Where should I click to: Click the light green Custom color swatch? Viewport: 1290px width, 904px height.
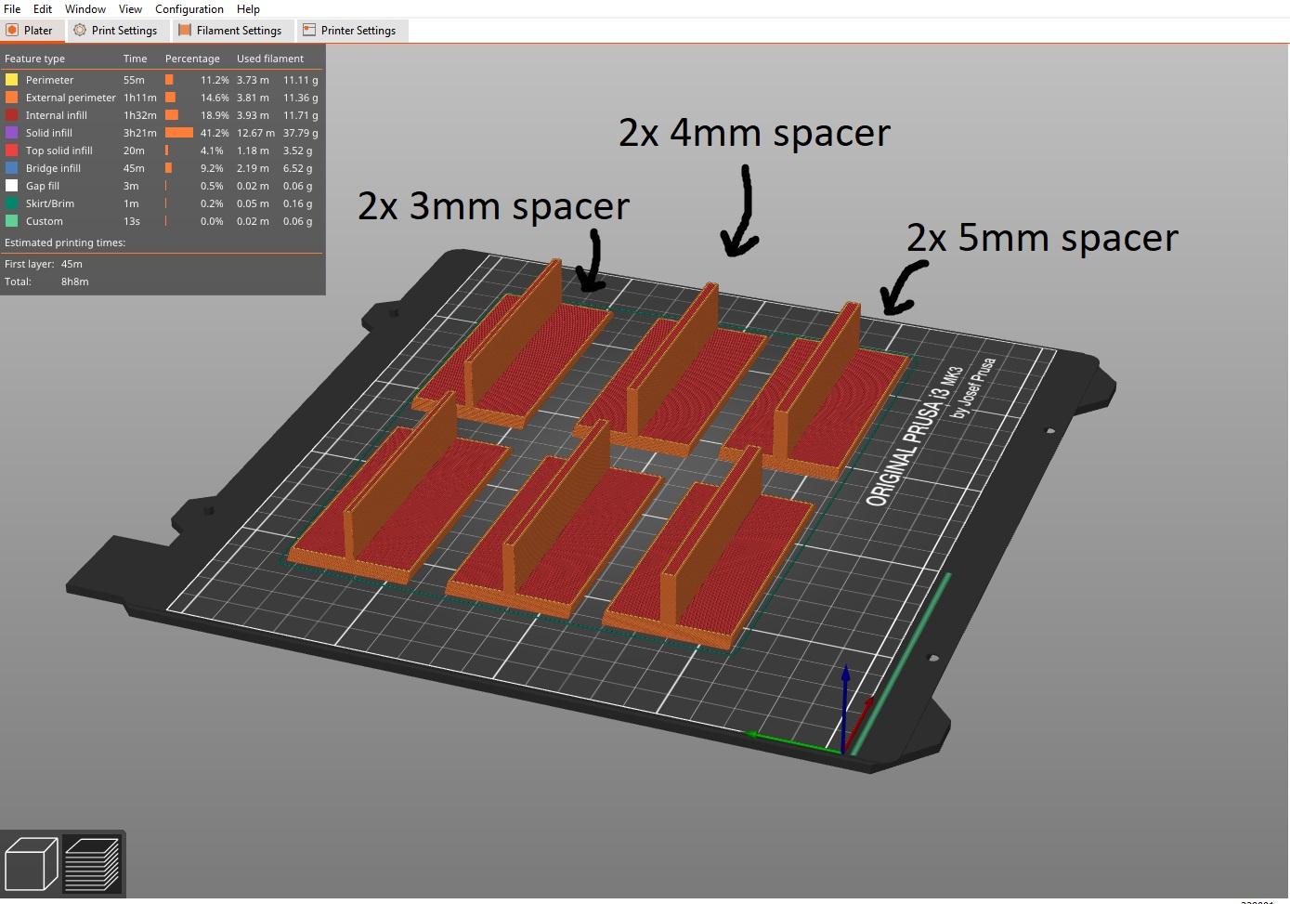click(12, 221)
